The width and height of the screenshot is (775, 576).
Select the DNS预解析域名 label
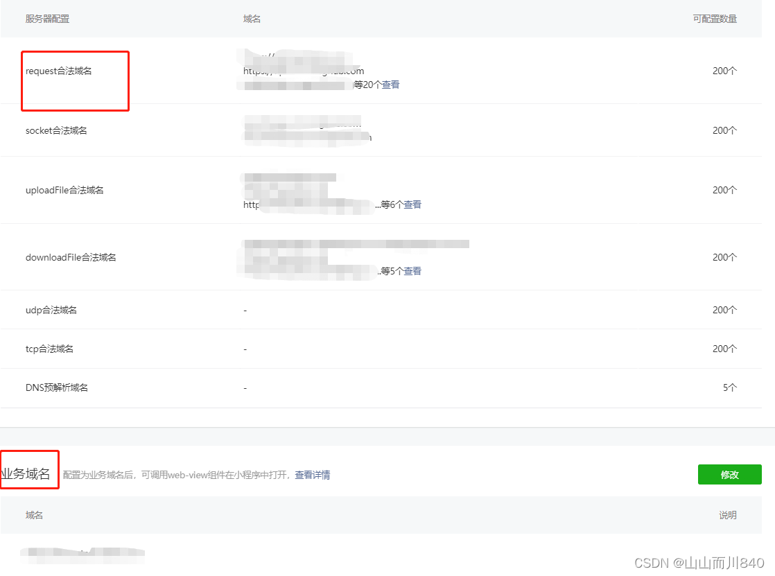tap(56, 387)
